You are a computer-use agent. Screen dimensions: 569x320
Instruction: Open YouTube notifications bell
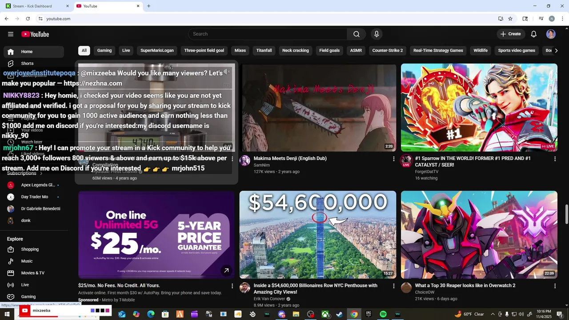534,34
